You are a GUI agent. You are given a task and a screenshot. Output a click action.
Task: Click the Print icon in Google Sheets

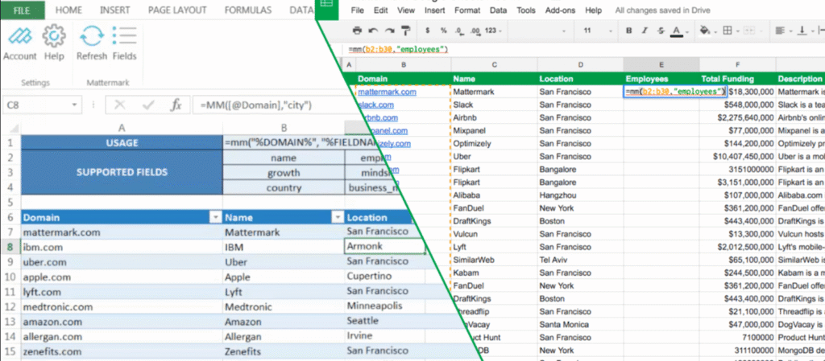point(357,31)
